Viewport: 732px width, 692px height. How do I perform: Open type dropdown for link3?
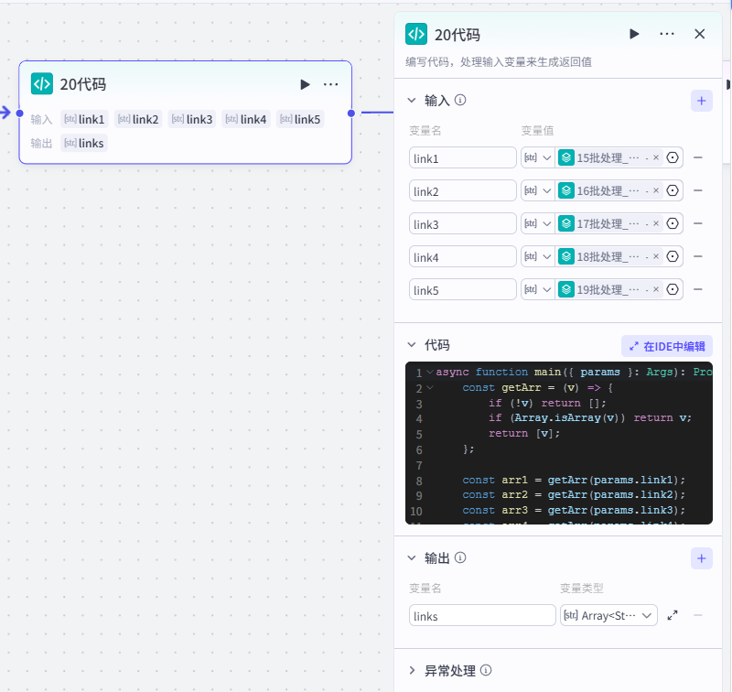tap(538, 223)
